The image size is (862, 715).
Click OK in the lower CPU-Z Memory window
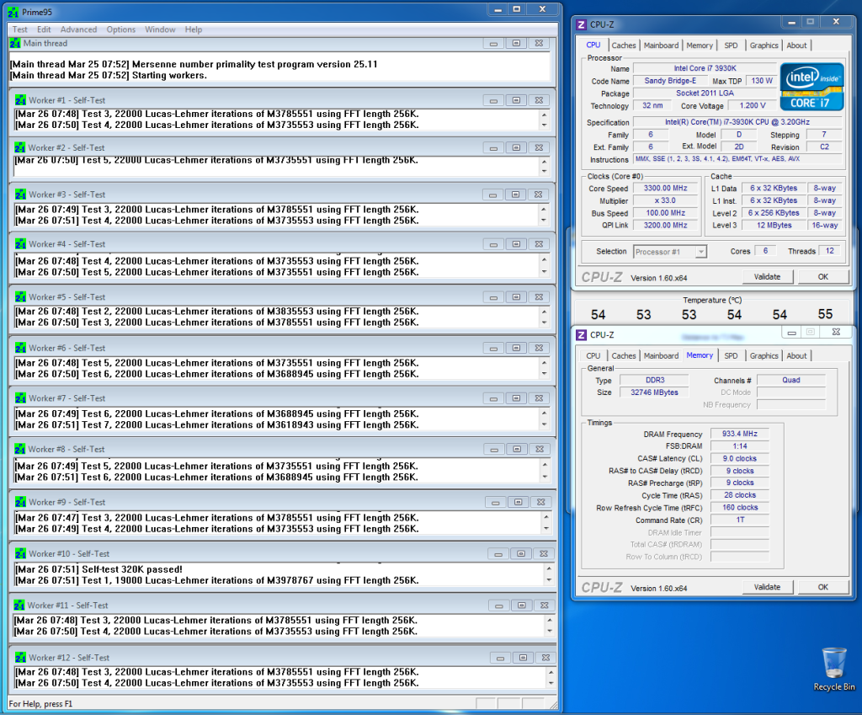[822, 587]
